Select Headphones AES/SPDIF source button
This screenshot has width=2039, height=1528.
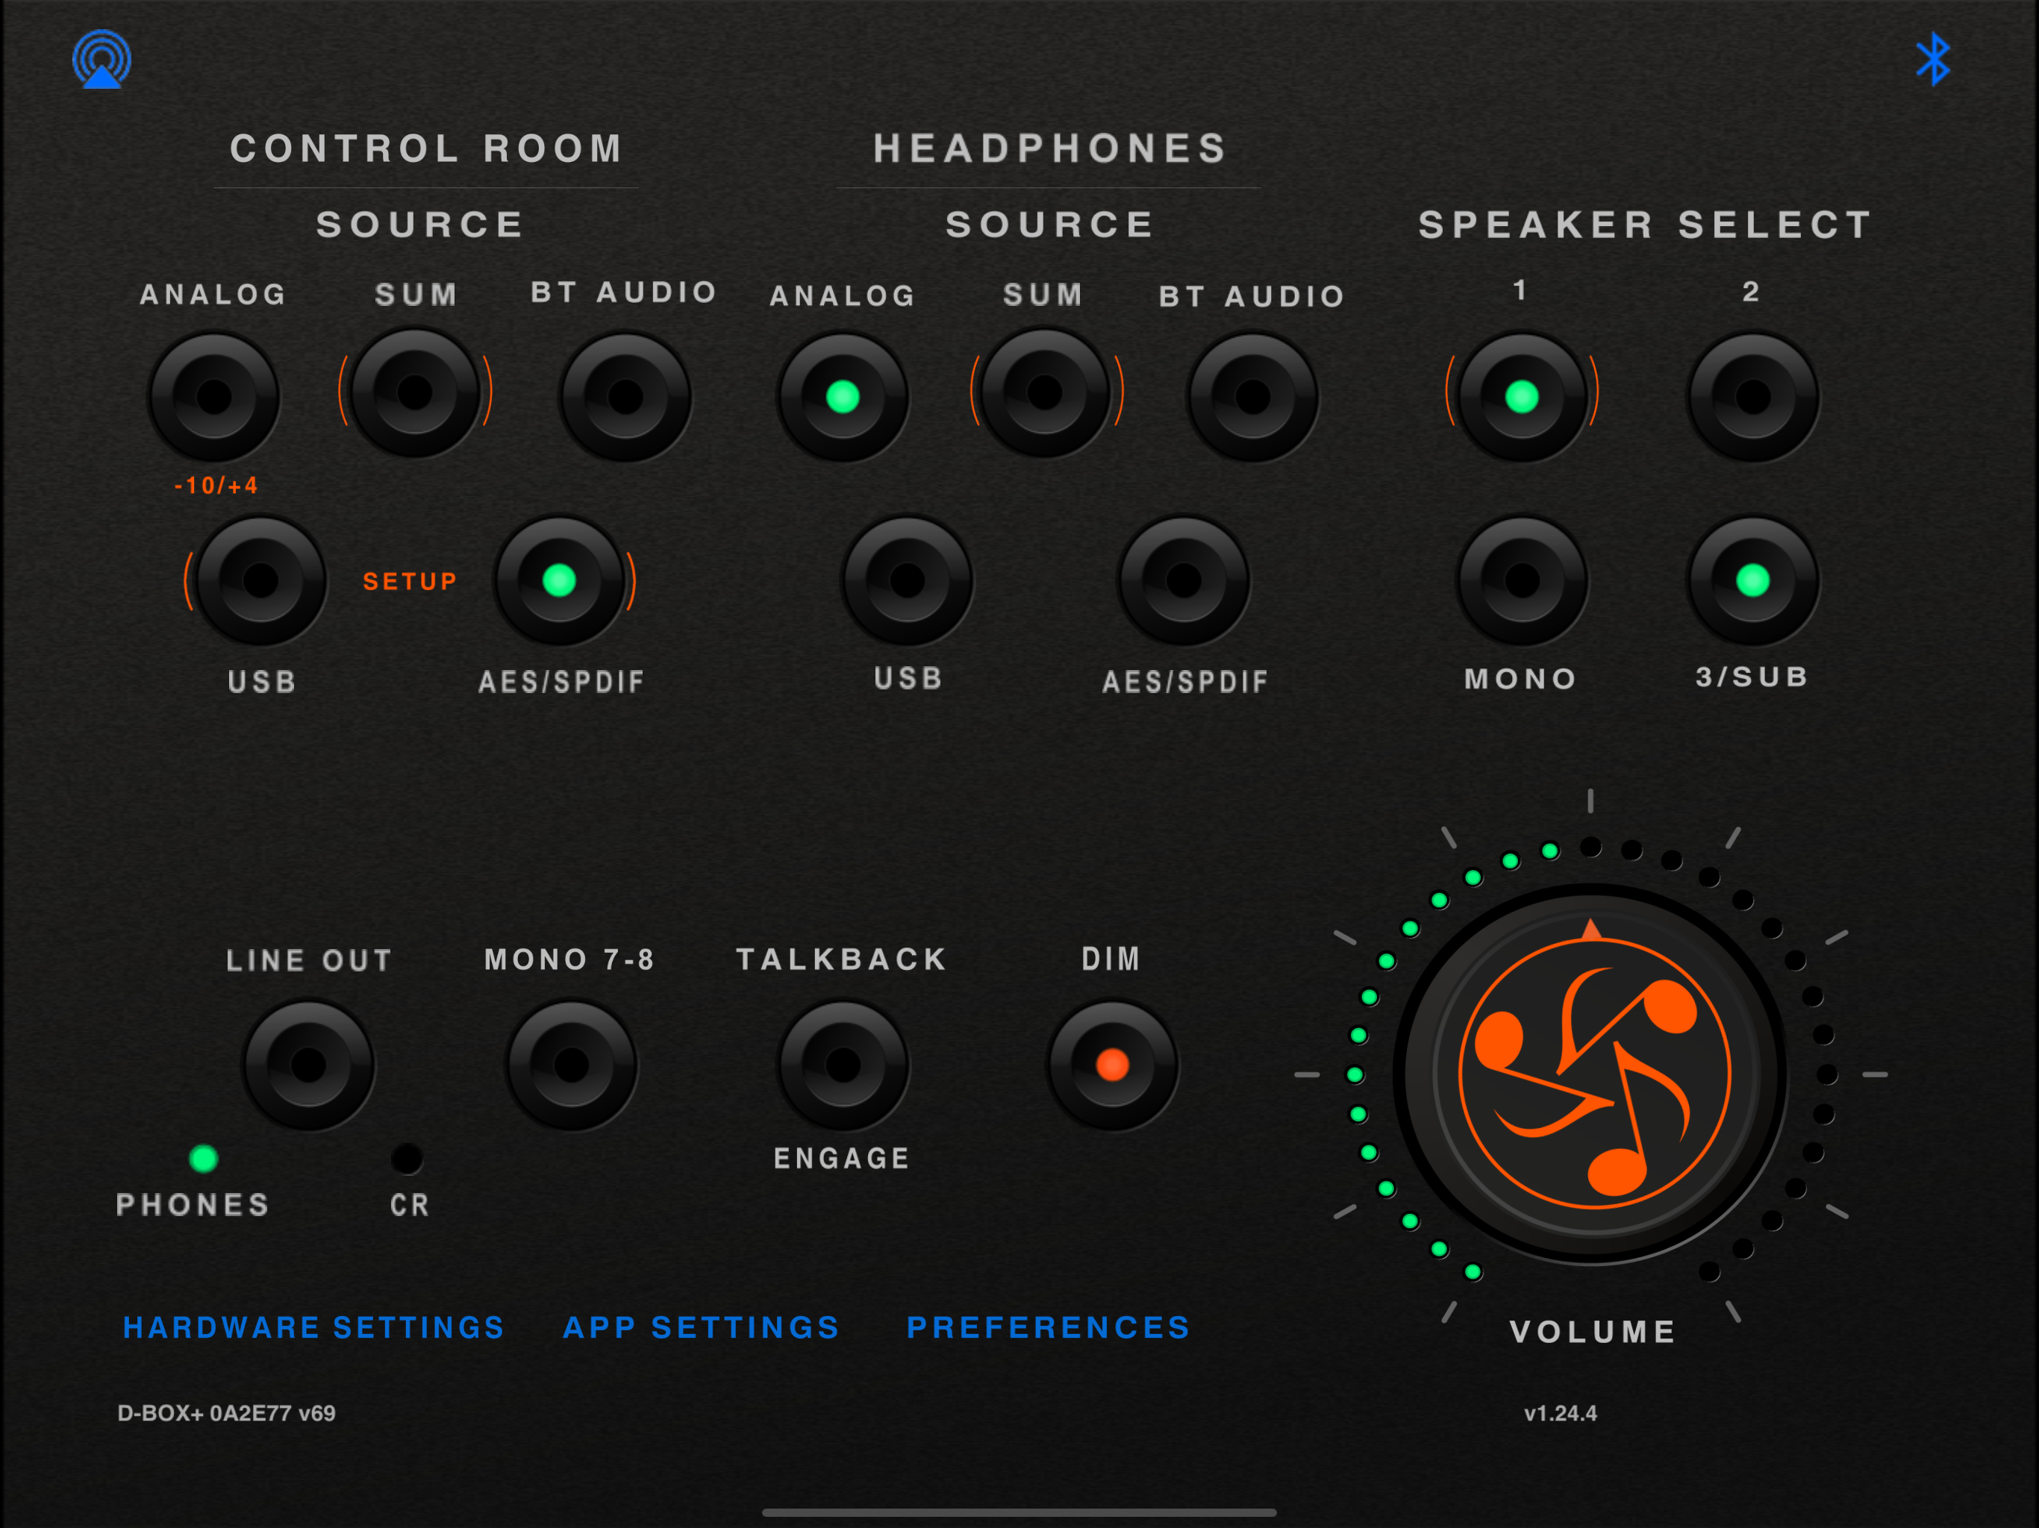pyautogui.click(x=1184, y=580)
